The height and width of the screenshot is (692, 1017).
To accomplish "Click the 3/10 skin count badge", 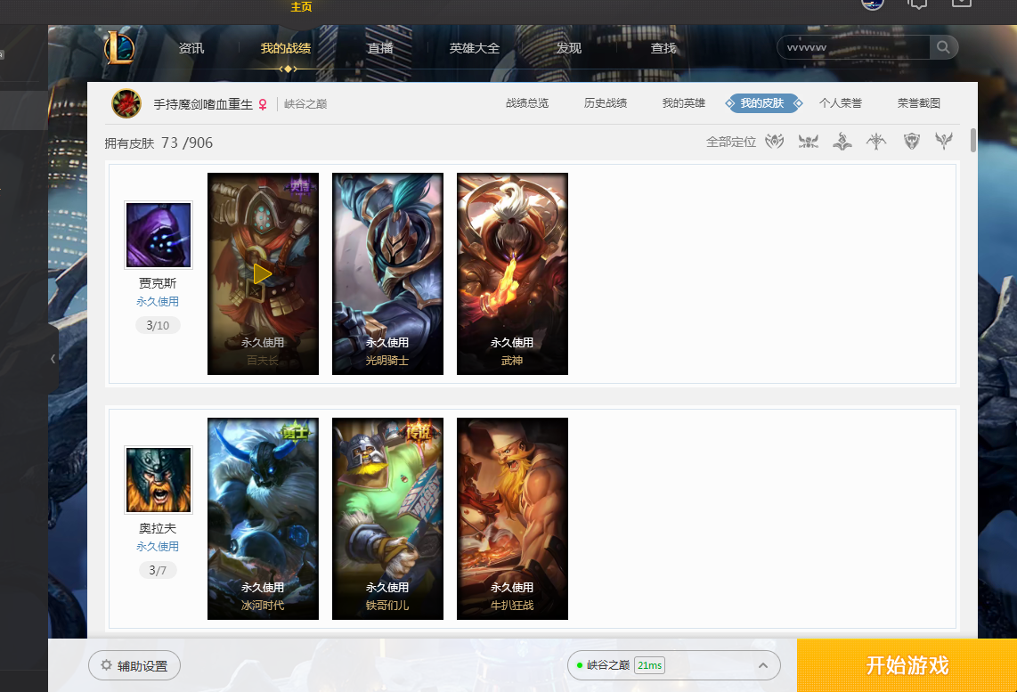I will pos(158,325).
